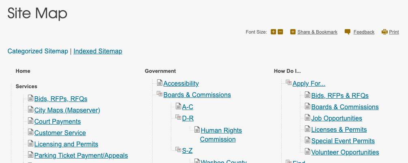Collapse the Apply For... tree node

289,83
